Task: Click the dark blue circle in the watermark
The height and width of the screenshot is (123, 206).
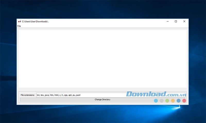Action: tap(178, 101)
